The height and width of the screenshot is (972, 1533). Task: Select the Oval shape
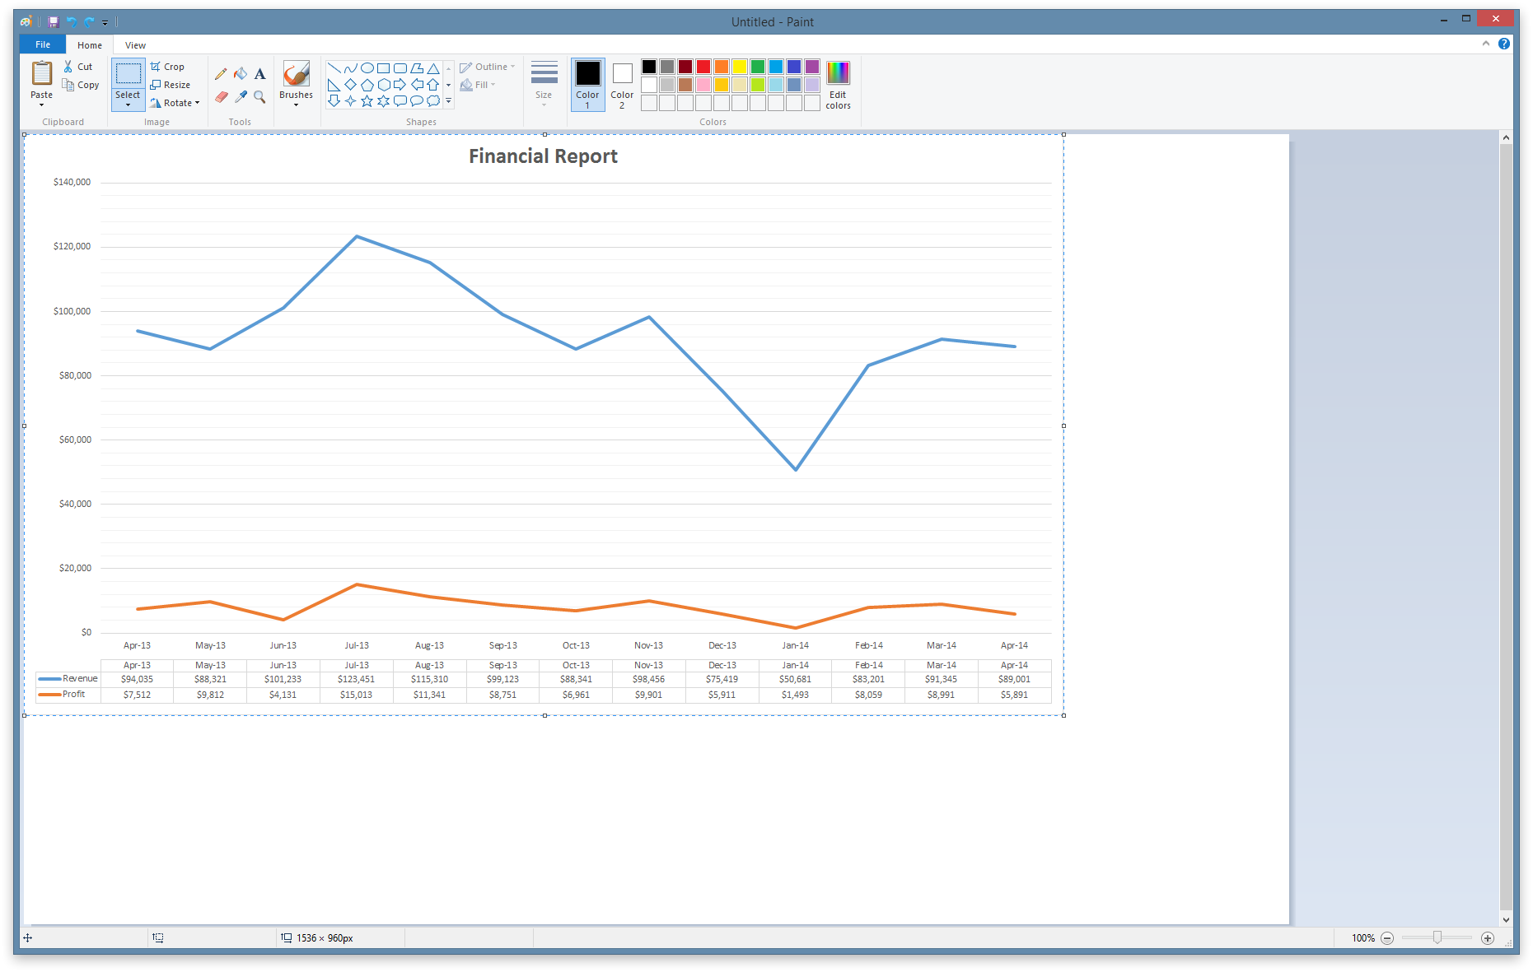[x=367, y=68]
